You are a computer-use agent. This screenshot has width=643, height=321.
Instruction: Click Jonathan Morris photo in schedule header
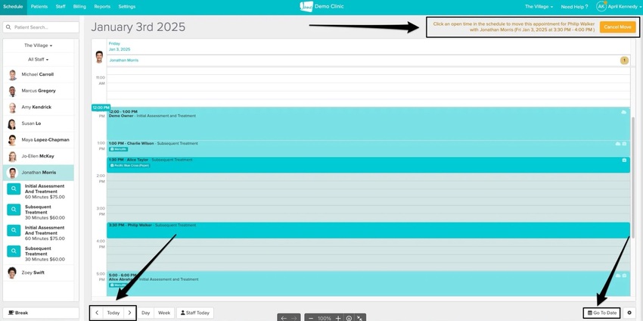99,57
